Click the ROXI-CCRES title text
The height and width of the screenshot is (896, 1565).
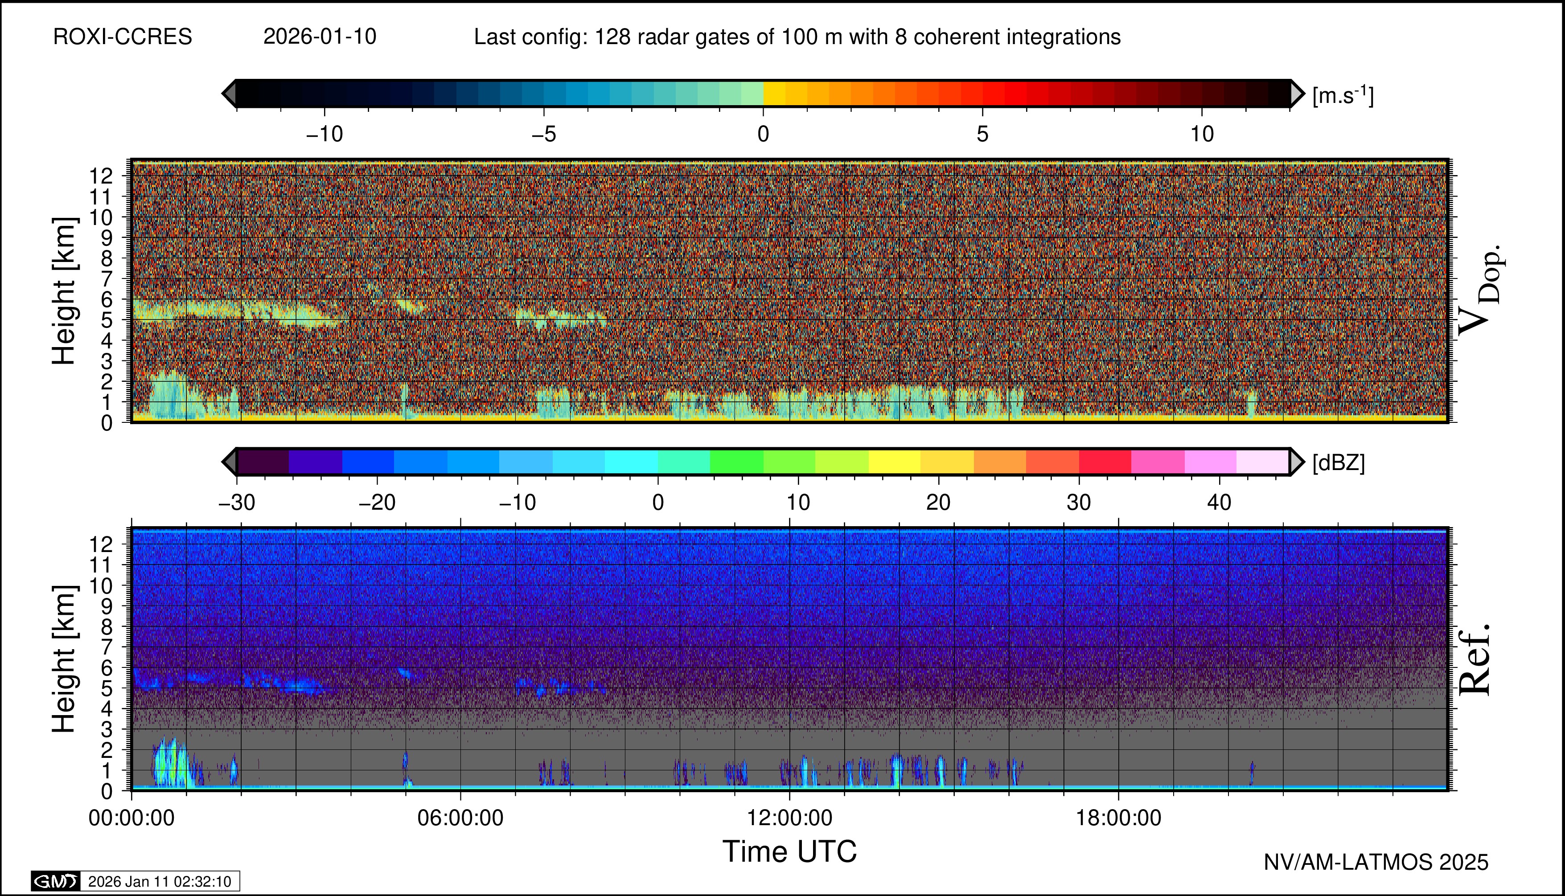(123, 37)
